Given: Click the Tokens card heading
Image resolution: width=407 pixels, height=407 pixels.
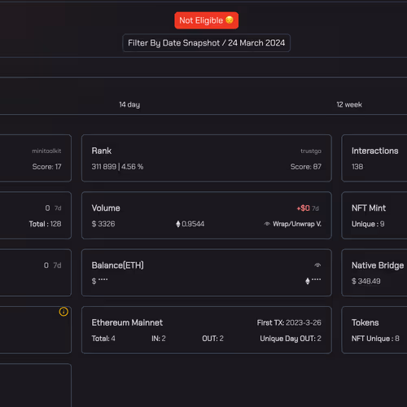Looking at the screenshot, I should (365, 322).
